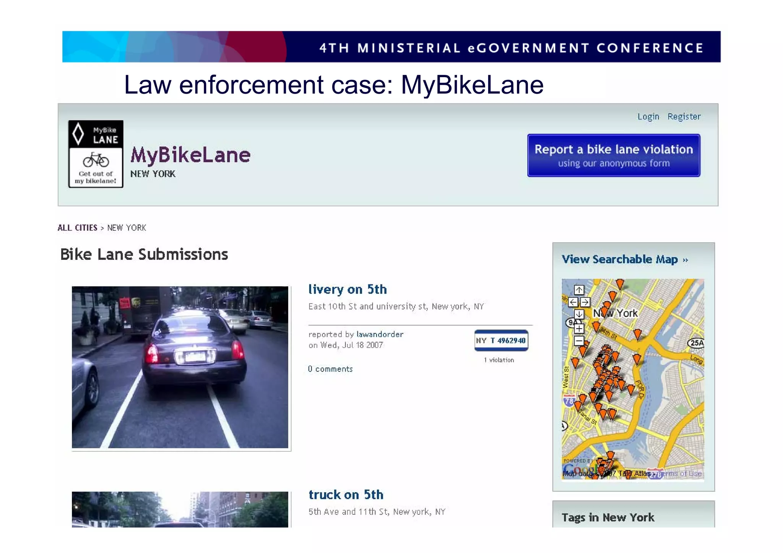The image size is (783, 553).
Task: Open the 'livery on 5th' submission title
Action: pos(348,289)
